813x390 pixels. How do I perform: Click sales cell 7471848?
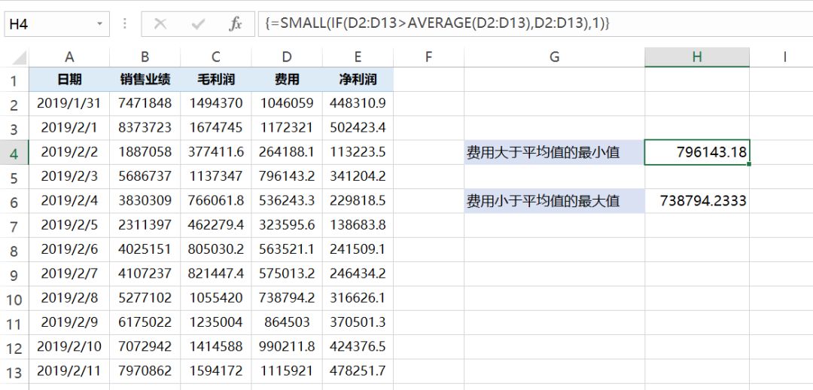(x=145, y=103)
